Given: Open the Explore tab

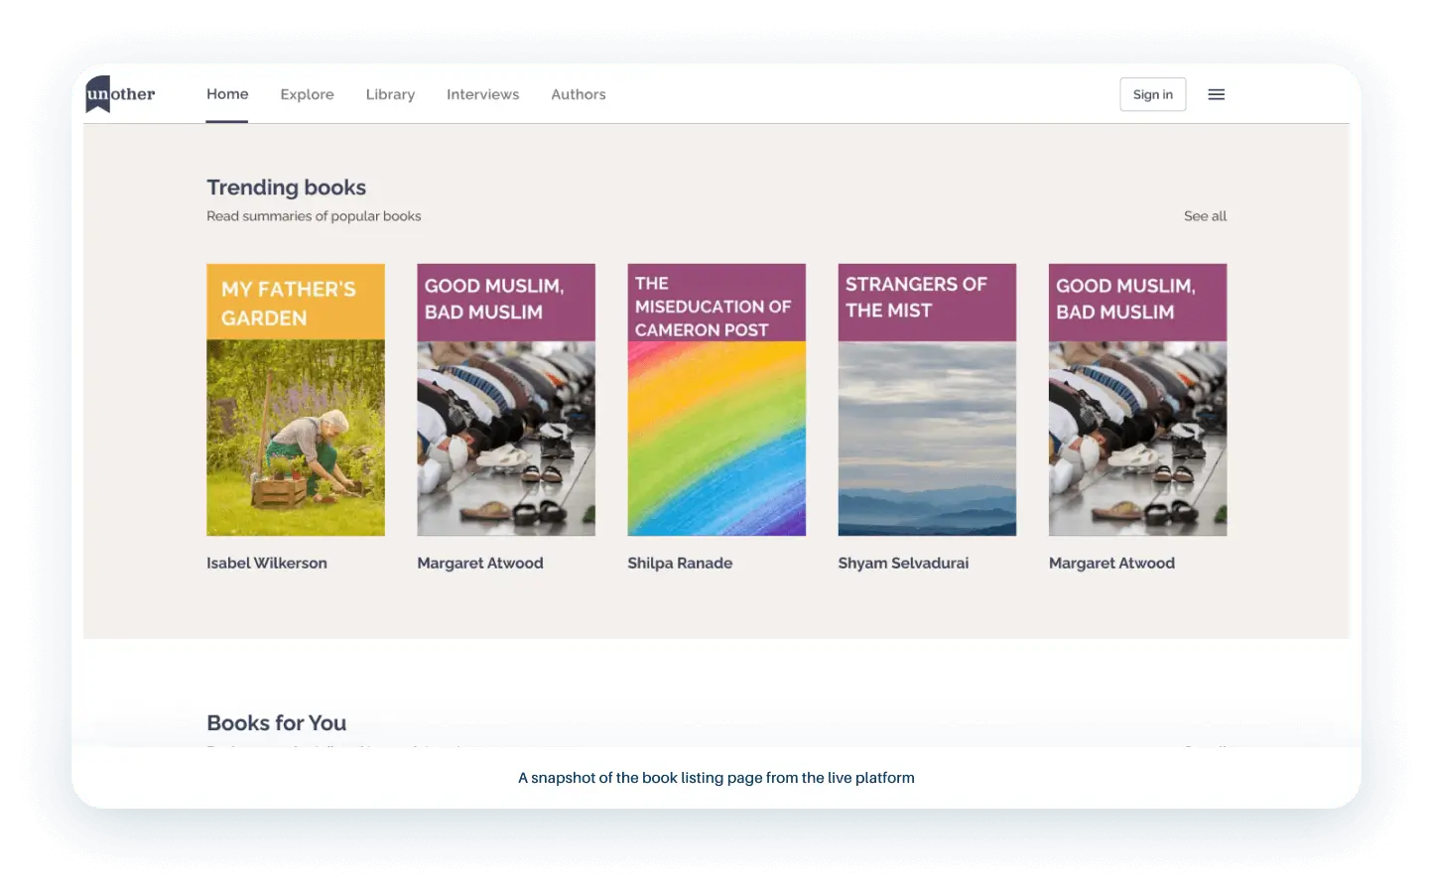Looking at the screenshot, I should tap(307, 94).
